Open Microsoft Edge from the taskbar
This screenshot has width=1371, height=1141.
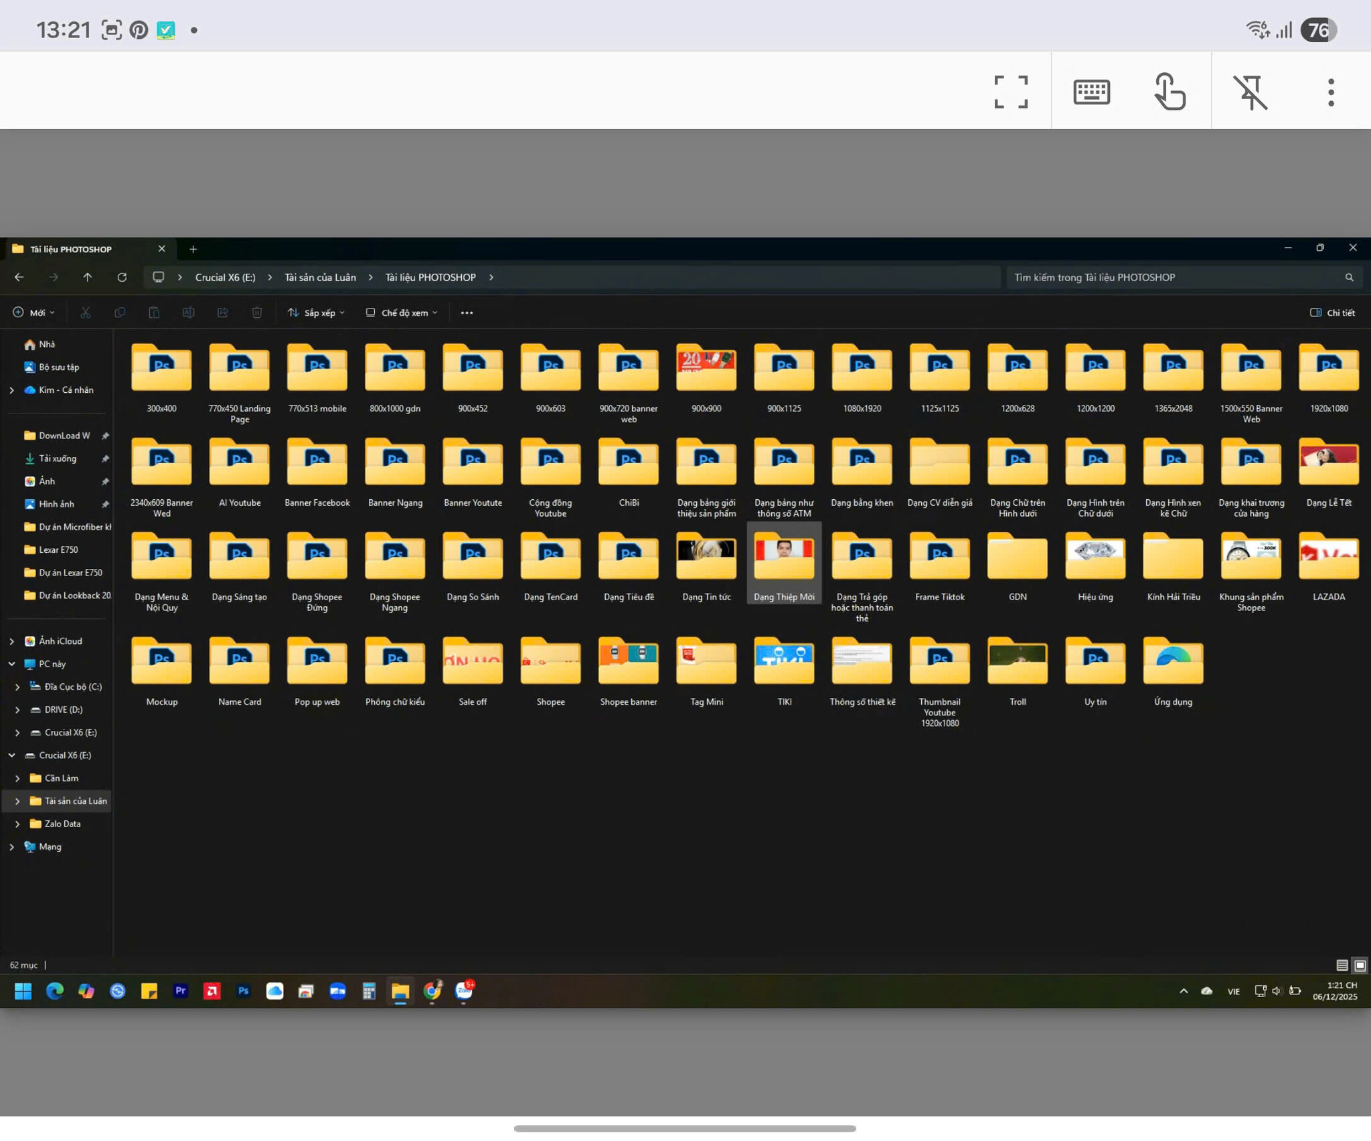click(x=54, y=991)
